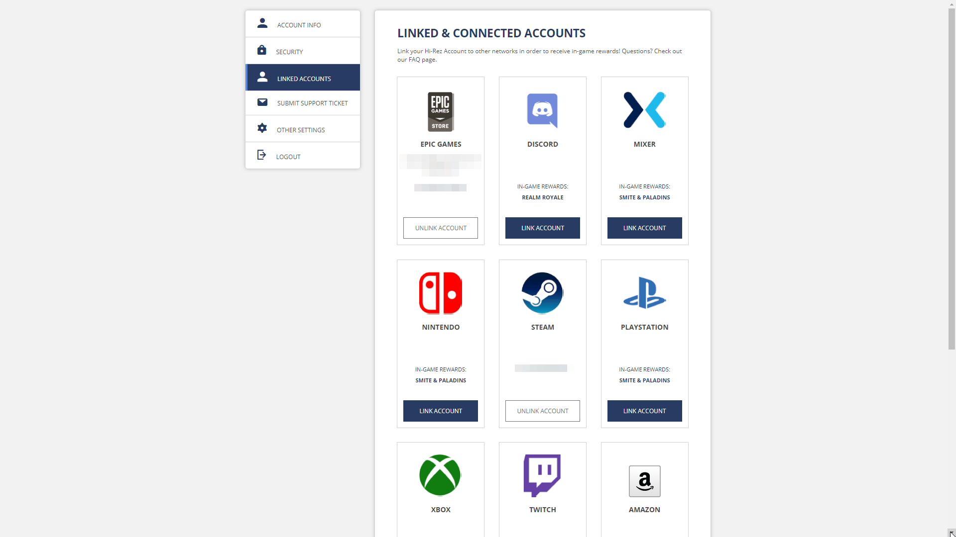
Task: Click the Linked & Connected Accounts heading
Action: pos(491,33)
